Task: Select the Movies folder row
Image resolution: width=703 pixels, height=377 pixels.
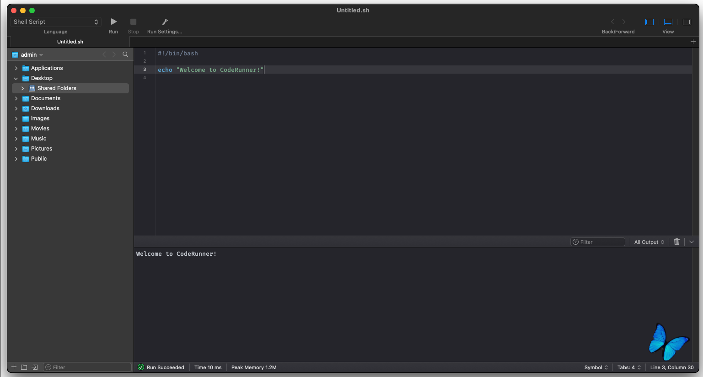Action: coord(70,129)
